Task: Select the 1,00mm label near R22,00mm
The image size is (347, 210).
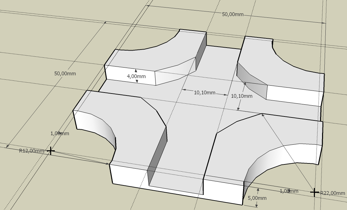Action: [289, 191]
